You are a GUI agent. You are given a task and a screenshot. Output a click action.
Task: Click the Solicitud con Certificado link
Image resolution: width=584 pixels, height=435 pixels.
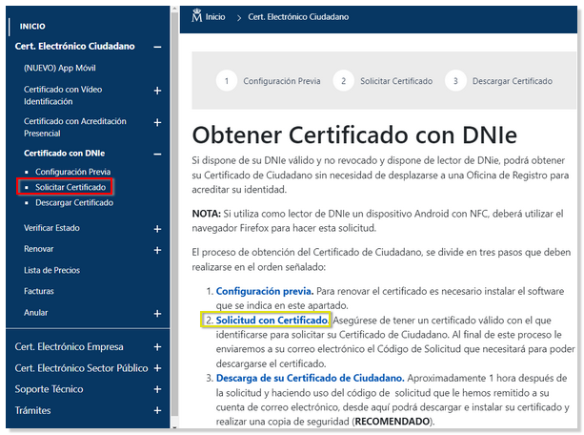(272, 320)
